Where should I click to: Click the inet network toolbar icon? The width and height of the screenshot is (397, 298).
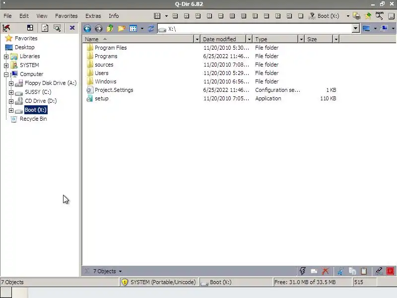pyautogui.click(x=312, y=16)
